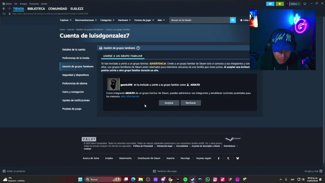Open WhatsApp from the taskbar
The height and width of the screenshot is (183, 325).
[x=208, y=179]
